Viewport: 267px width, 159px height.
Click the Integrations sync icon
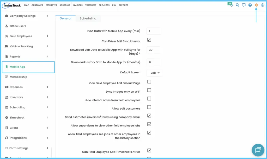(x=7, y=138)
